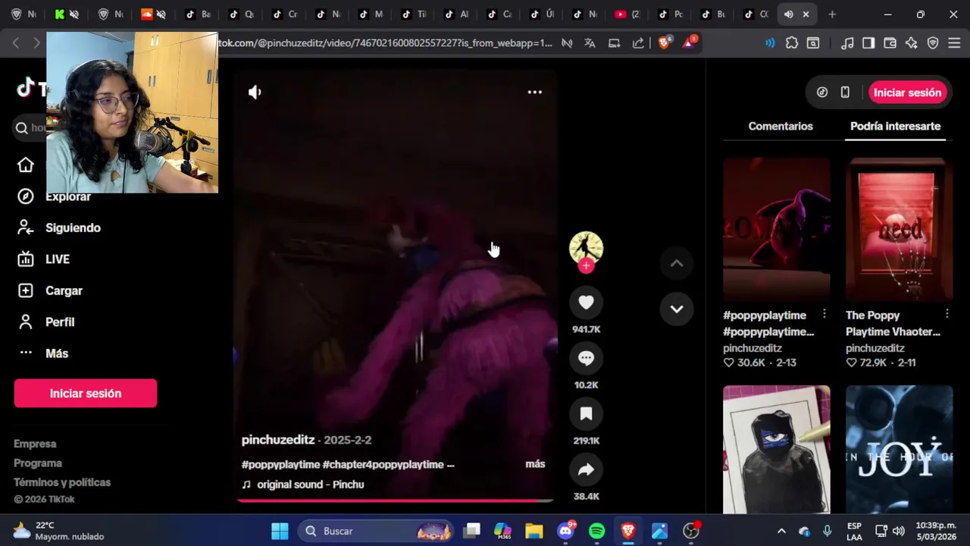
Task: Toggle the browser sidebar panel icon
Action: [x=868, y=43]
